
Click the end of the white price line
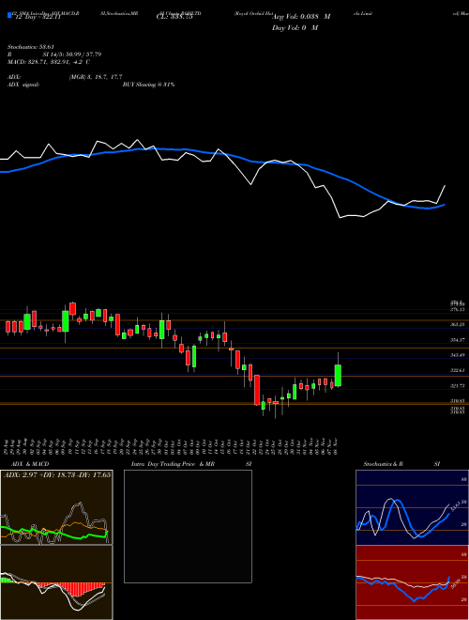(445, 185)
